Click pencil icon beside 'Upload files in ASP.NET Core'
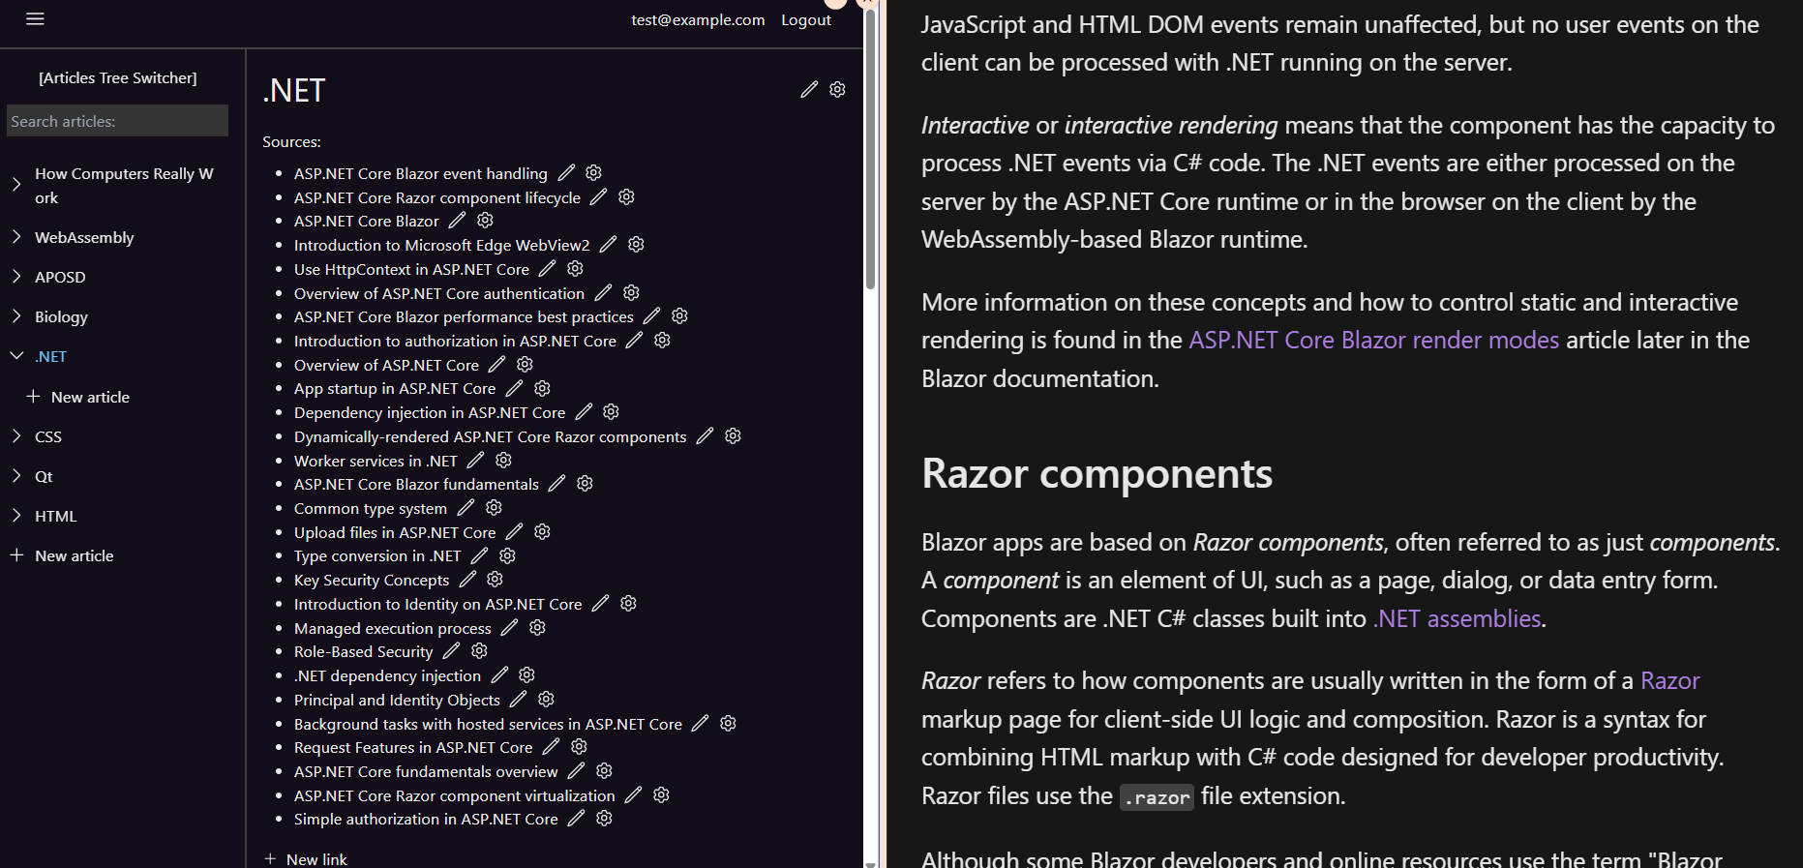The width and height of the screenshot is (1803, 868). (x=514, y=532)
